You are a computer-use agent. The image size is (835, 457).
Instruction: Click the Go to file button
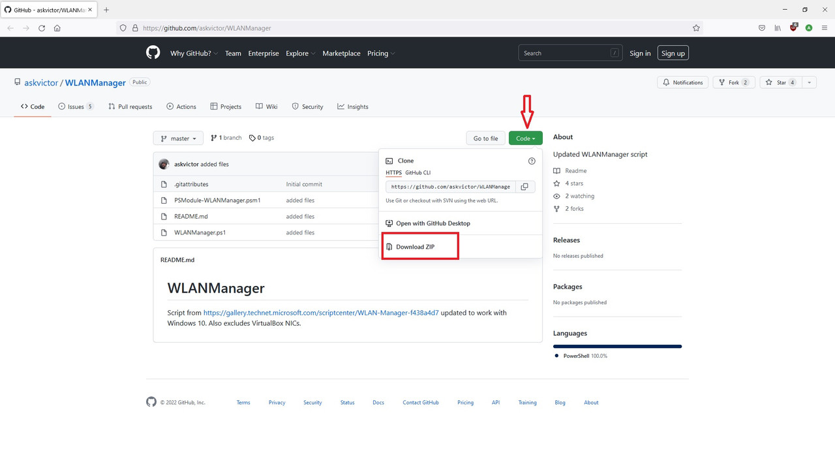(x=485, y=138)
